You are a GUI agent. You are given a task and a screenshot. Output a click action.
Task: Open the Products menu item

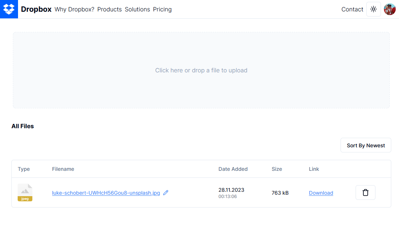point(110,9)
